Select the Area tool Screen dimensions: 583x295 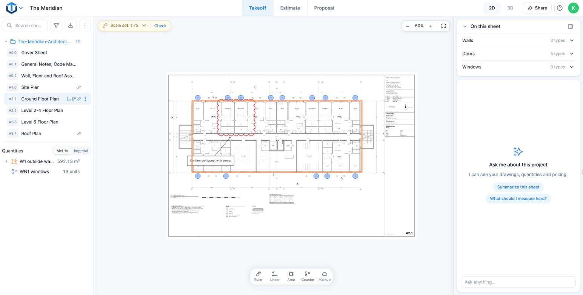click(x=291, y=276)
